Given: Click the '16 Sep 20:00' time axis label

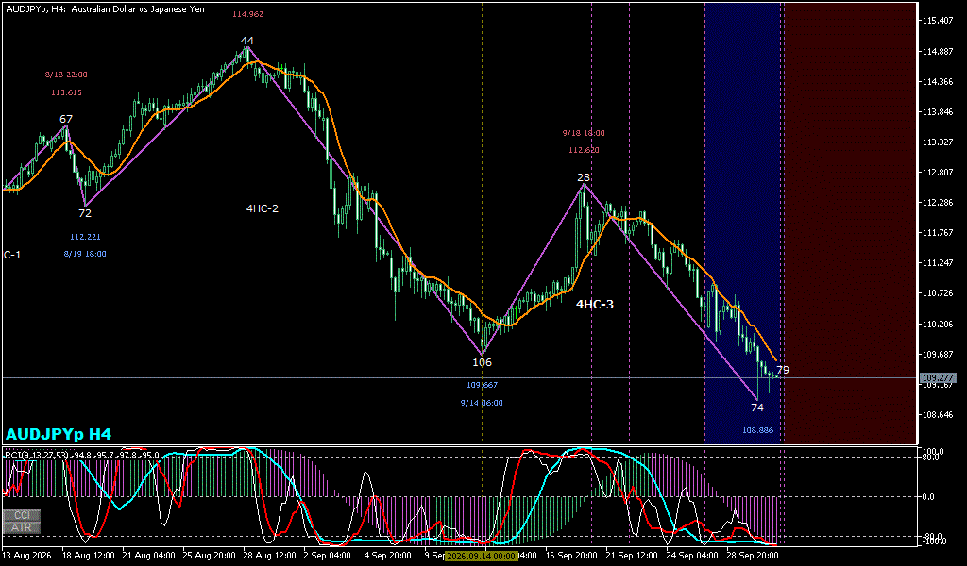Looking at the screenshot, I should point(571,555).
